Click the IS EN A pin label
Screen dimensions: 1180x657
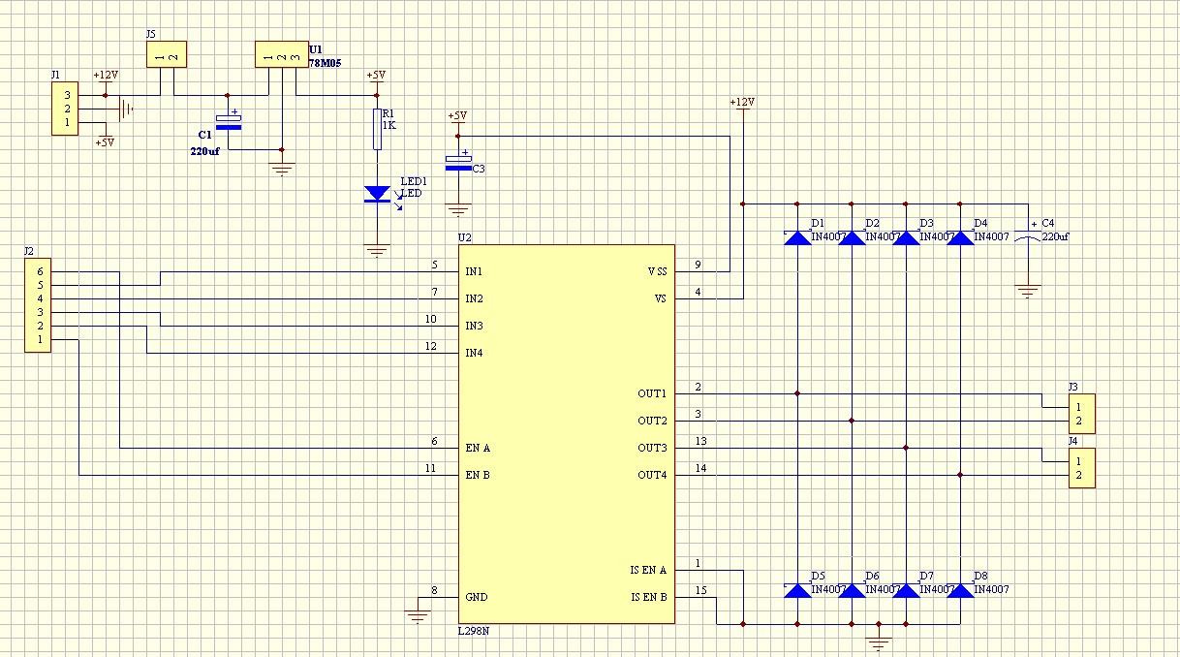click(649, 571)
